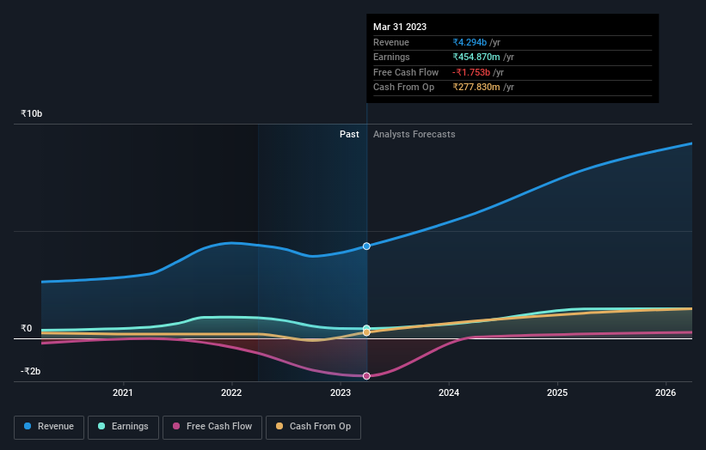Click the 2022 x-axis label
The image size is (706, 450).
click(x=231, y=392)
